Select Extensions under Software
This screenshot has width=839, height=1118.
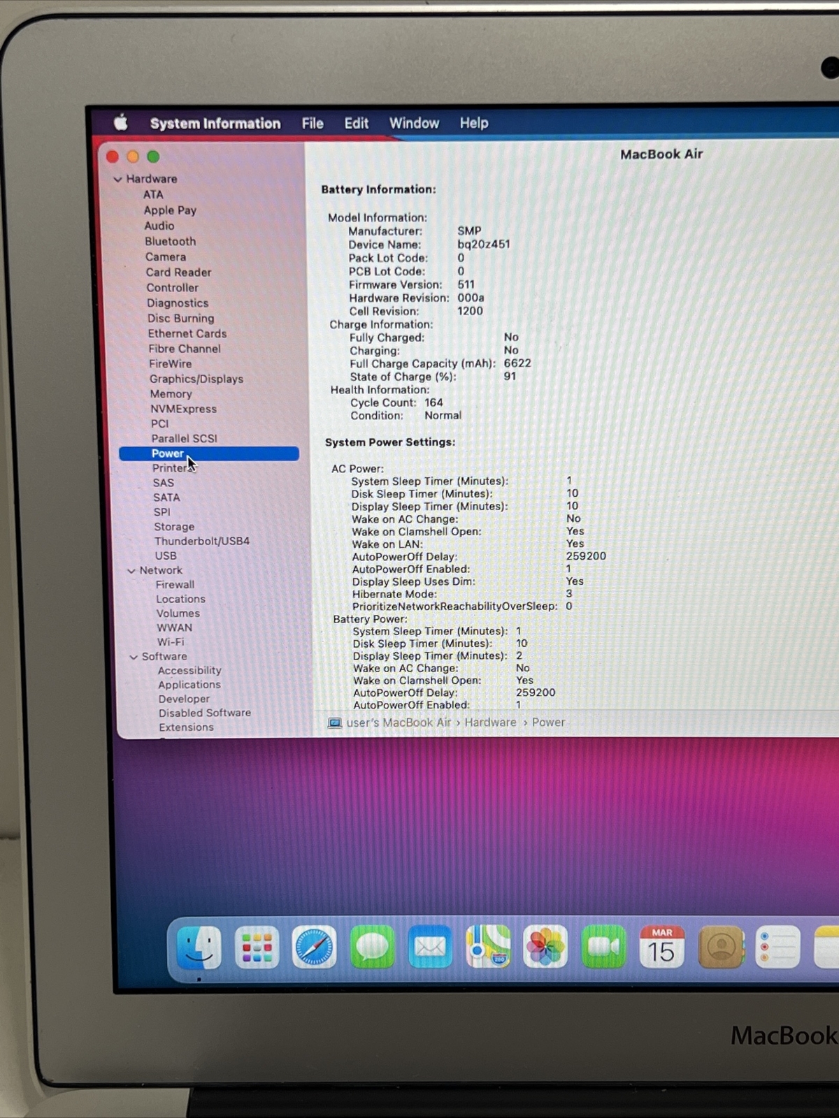tap(186, 727)
